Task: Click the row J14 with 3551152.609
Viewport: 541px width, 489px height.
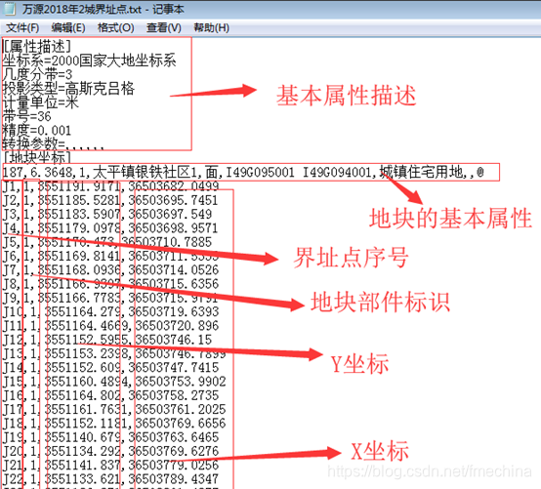Action: (x=110, y=367)
